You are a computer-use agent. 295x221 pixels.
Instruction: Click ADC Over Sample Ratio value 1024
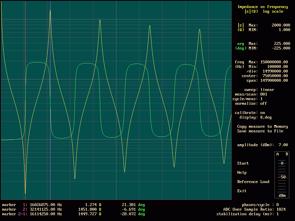281,209
